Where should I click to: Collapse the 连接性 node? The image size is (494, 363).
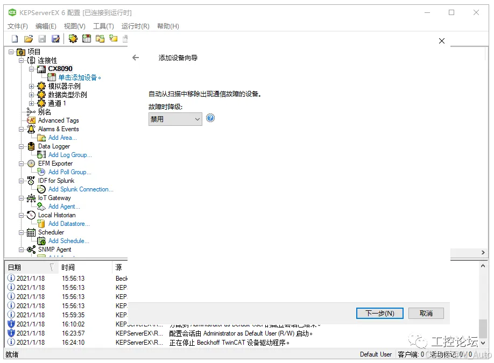21,60
